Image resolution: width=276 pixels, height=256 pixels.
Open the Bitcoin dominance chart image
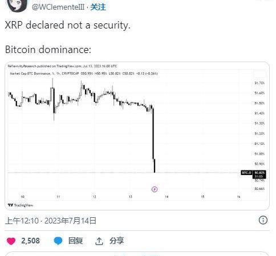[137, 136]
